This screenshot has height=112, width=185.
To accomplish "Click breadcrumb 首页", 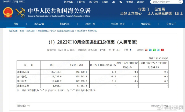I will pyautogui.click(x=22, y=31).
